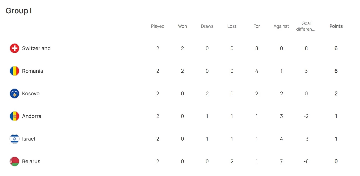Viewport: 360px width, 176px height.
Task: Click the Played column header
Action: coord(158,26)
